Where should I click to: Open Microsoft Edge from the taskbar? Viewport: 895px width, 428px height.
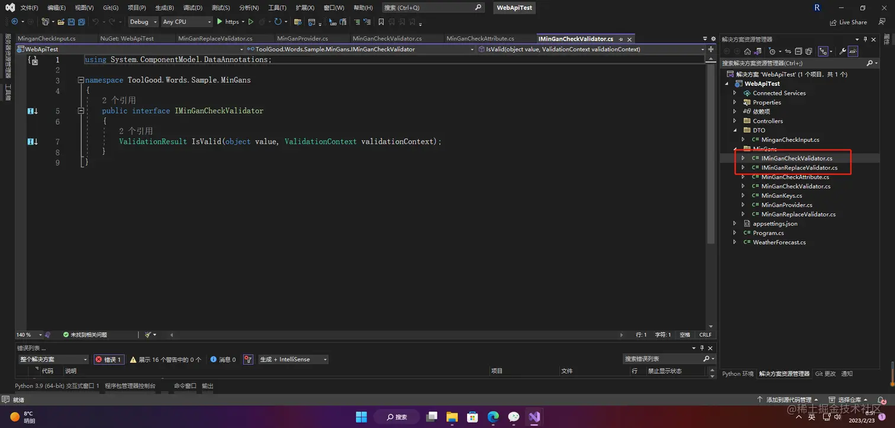point(492,417)
